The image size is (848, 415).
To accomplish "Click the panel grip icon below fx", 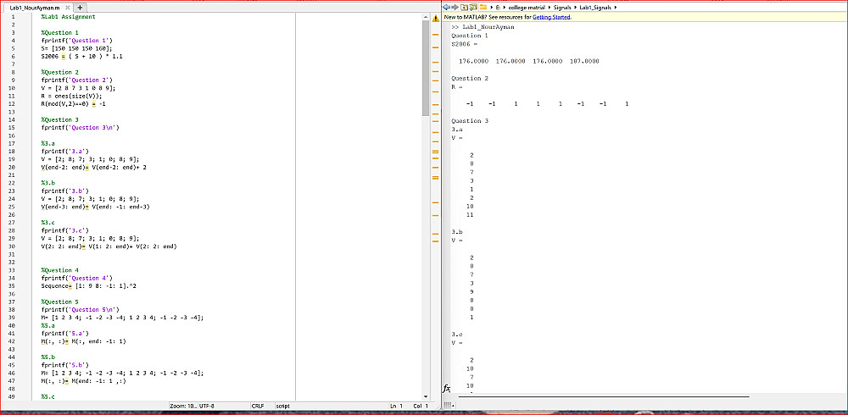I will click(447, 406).
